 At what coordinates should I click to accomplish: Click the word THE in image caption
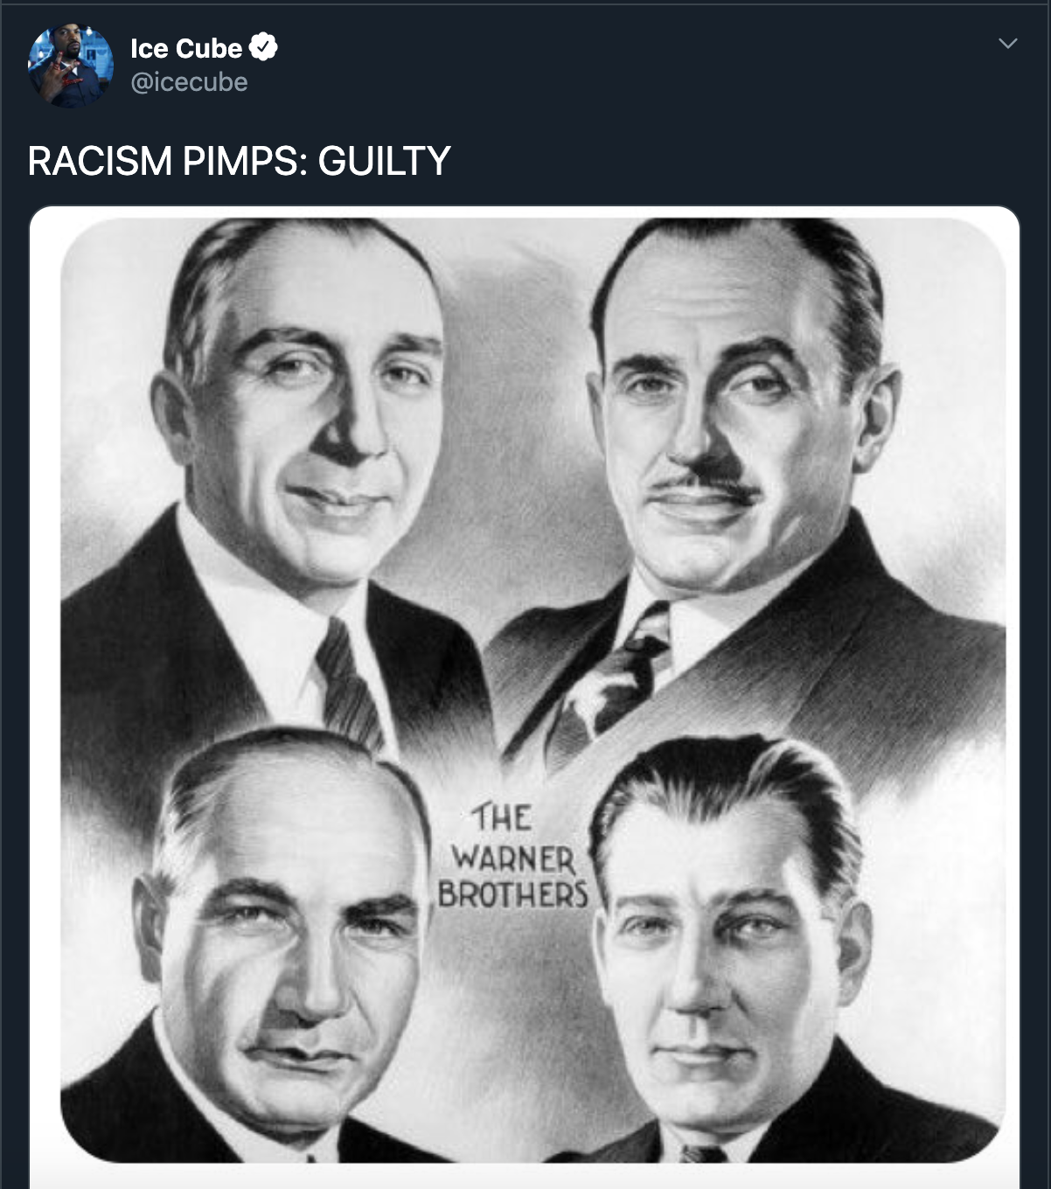(502, 818)
